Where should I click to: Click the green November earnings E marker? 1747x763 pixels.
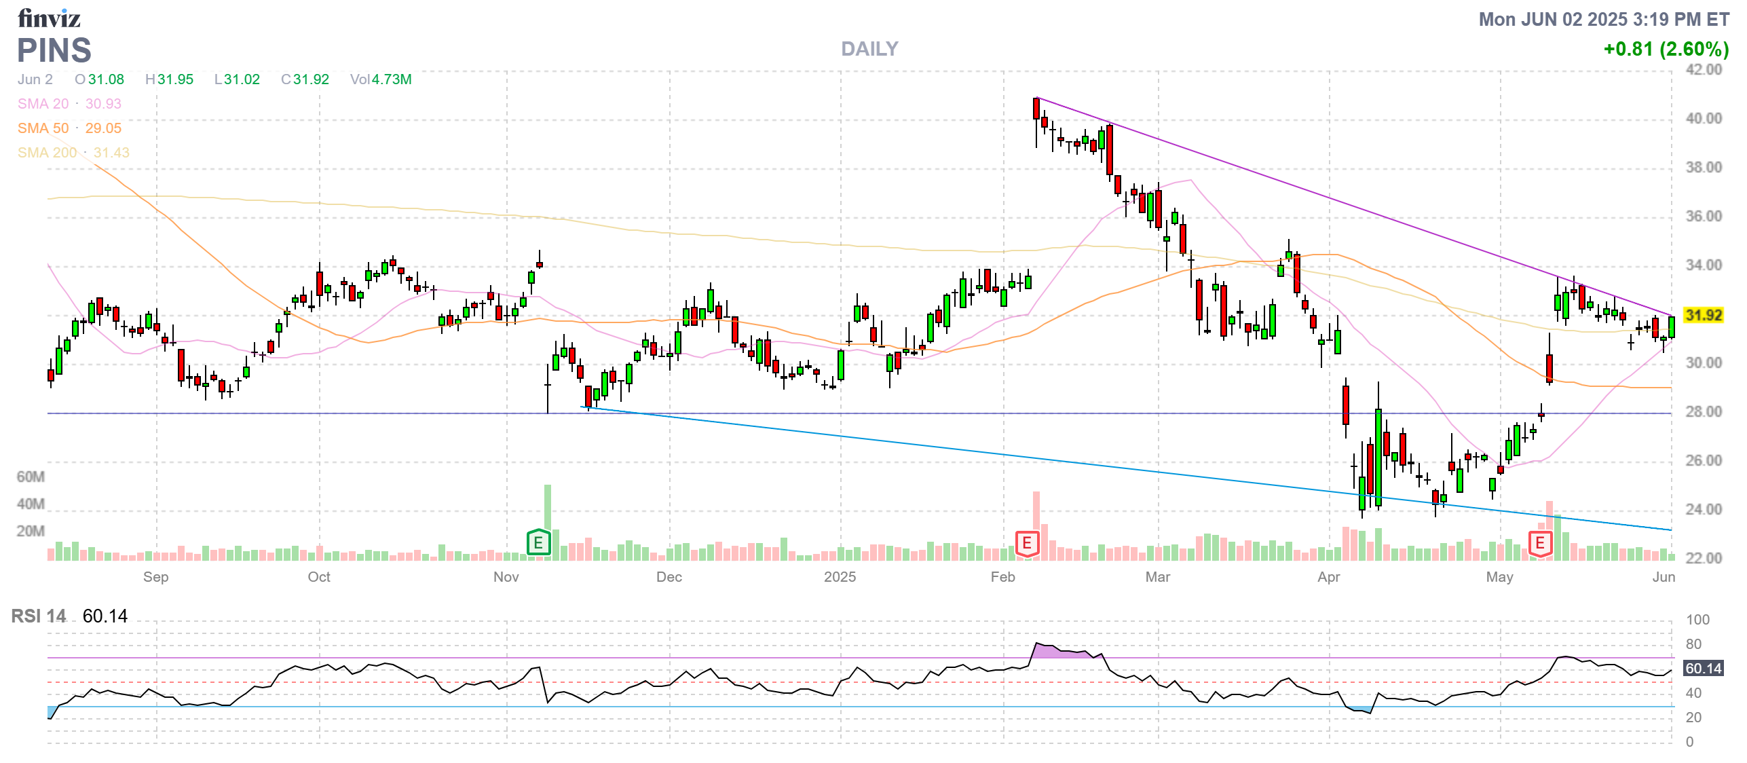pyautogui.click(x=538, y=542)
